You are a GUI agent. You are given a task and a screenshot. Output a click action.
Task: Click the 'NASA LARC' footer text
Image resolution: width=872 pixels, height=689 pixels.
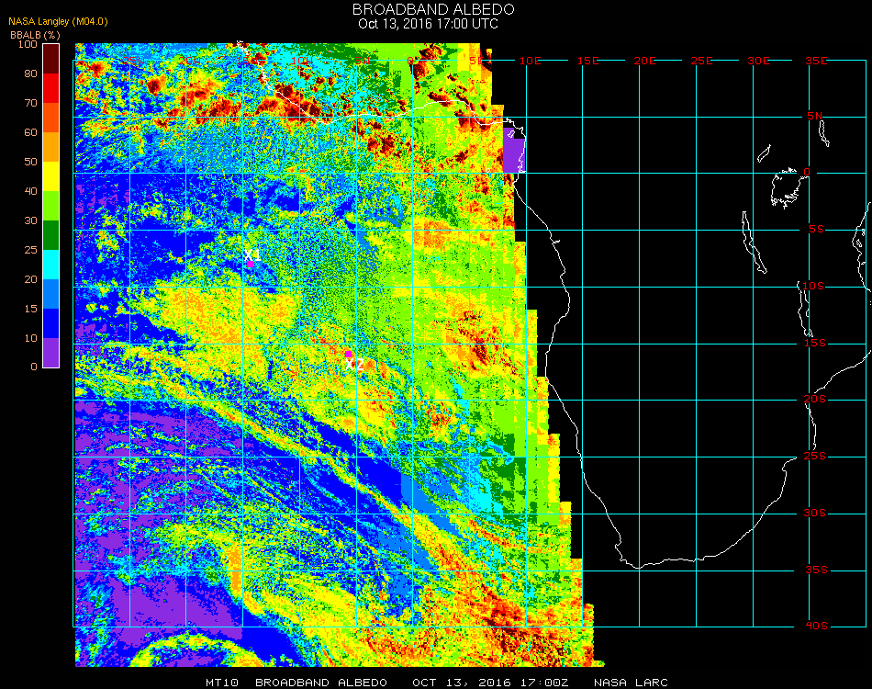631,683
